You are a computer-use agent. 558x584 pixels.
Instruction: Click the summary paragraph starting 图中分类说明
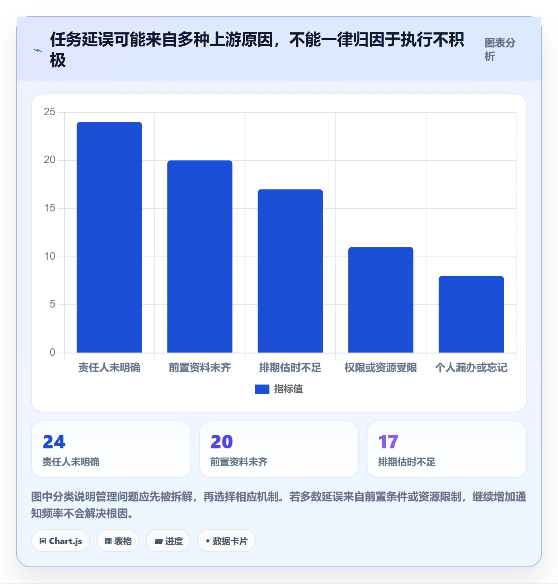[x=279, y=505]
